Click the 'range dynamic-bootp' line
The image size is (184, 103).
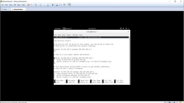[76, 74]
